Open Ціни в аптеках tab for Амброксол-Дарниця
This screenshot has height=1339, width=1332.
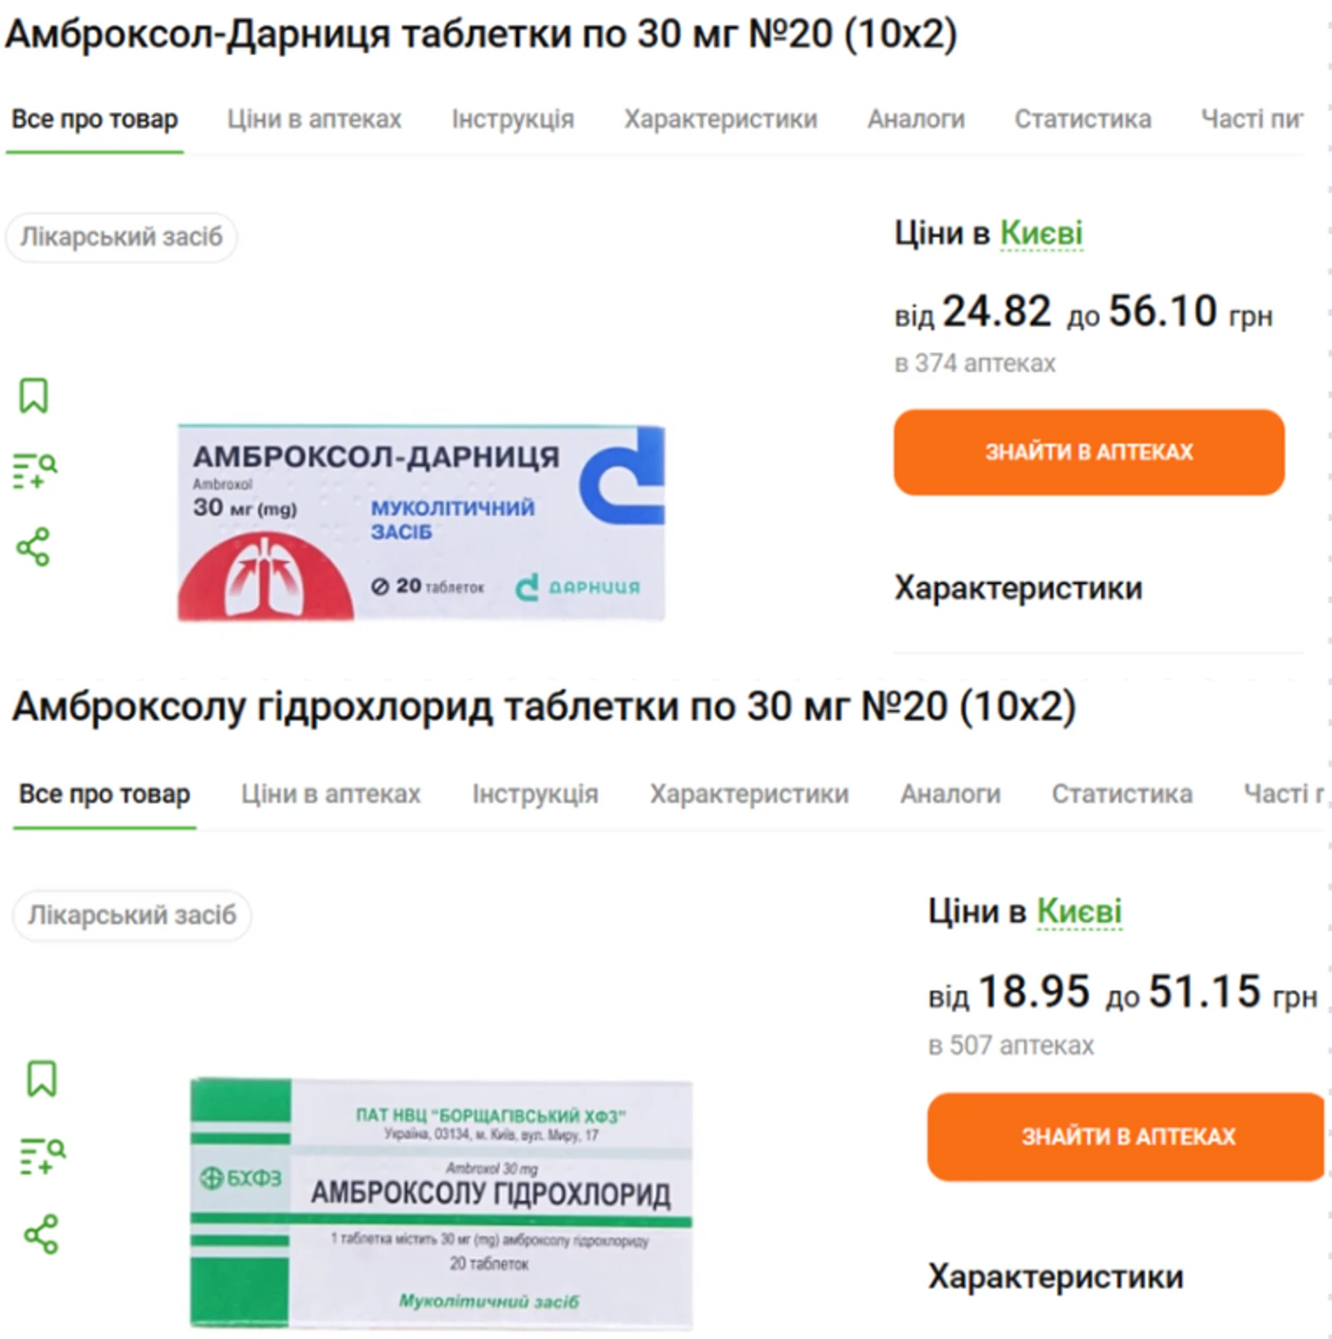coord(313,119)
